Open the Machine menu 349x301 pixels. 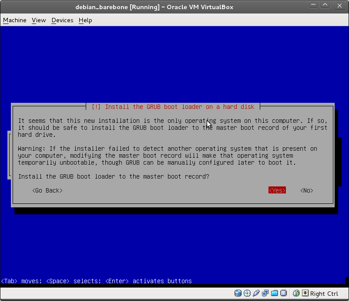15,20
